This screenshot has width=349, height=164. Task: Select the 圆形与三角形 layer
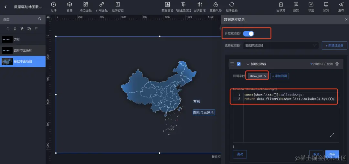(x=23, y=50)
